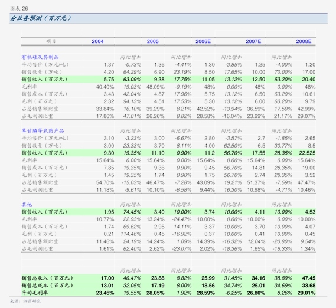The height and width of the screenshot is (308, 336).
Task: Click the 74.45% growth cell
Action: [x=132, y=212]
